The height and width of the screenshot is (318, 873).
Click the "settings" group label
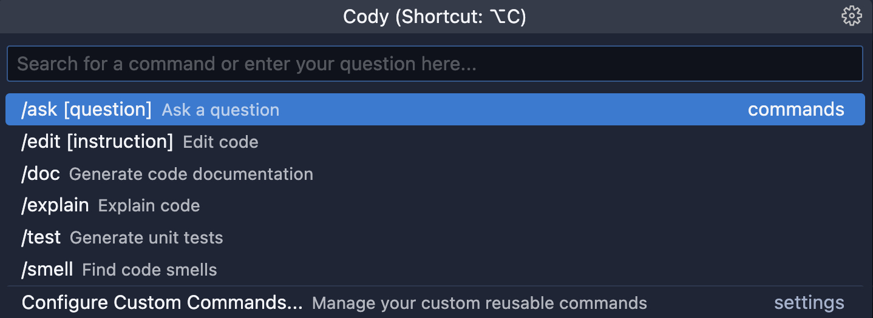(809, 302)
